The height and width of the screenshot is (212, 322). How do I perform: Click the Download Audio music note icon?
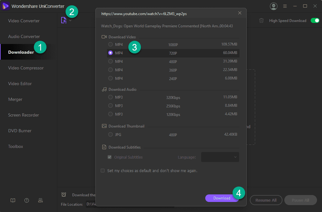104,90
